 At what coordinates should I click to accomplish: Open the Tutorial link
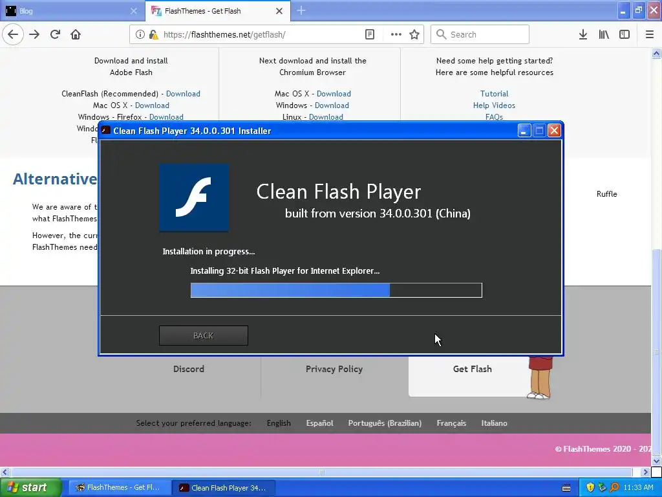coord(494,94)
